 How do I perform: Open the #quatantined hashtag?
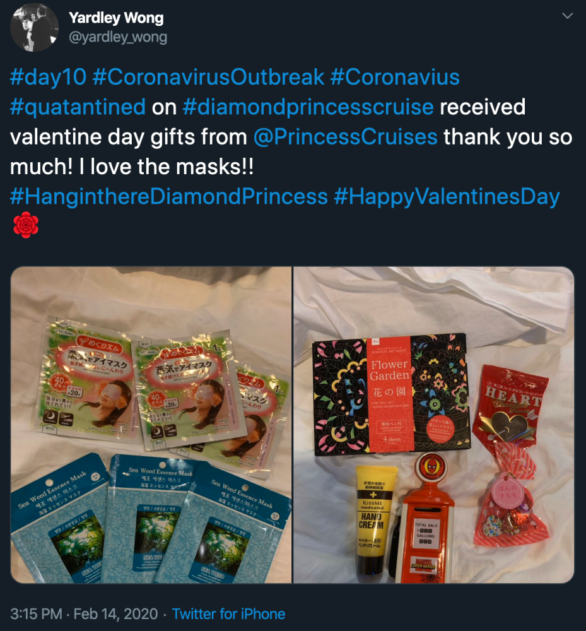[78, 107]
